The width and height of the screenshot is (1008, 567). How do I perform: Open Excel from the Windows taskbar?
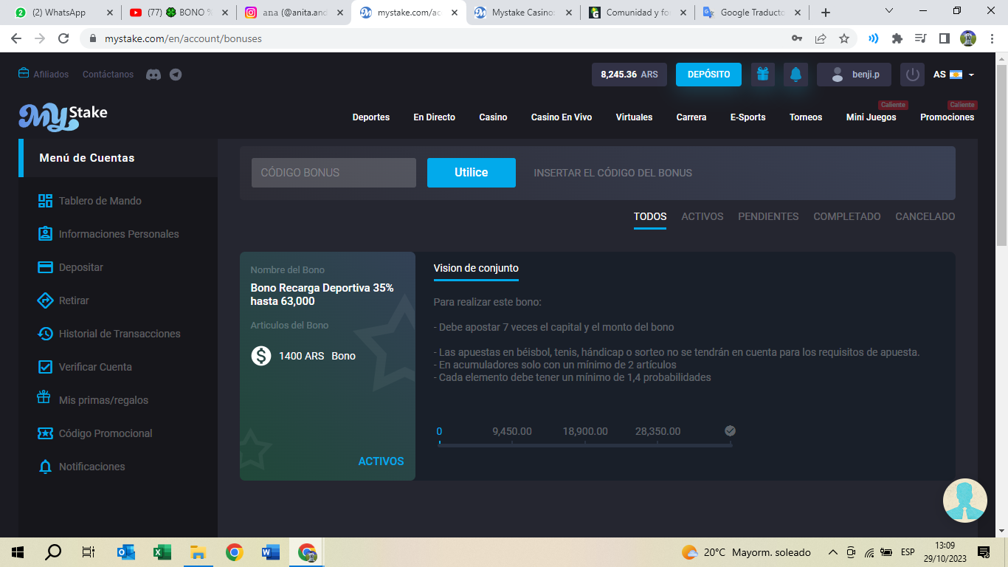click(x=162, y=552)
